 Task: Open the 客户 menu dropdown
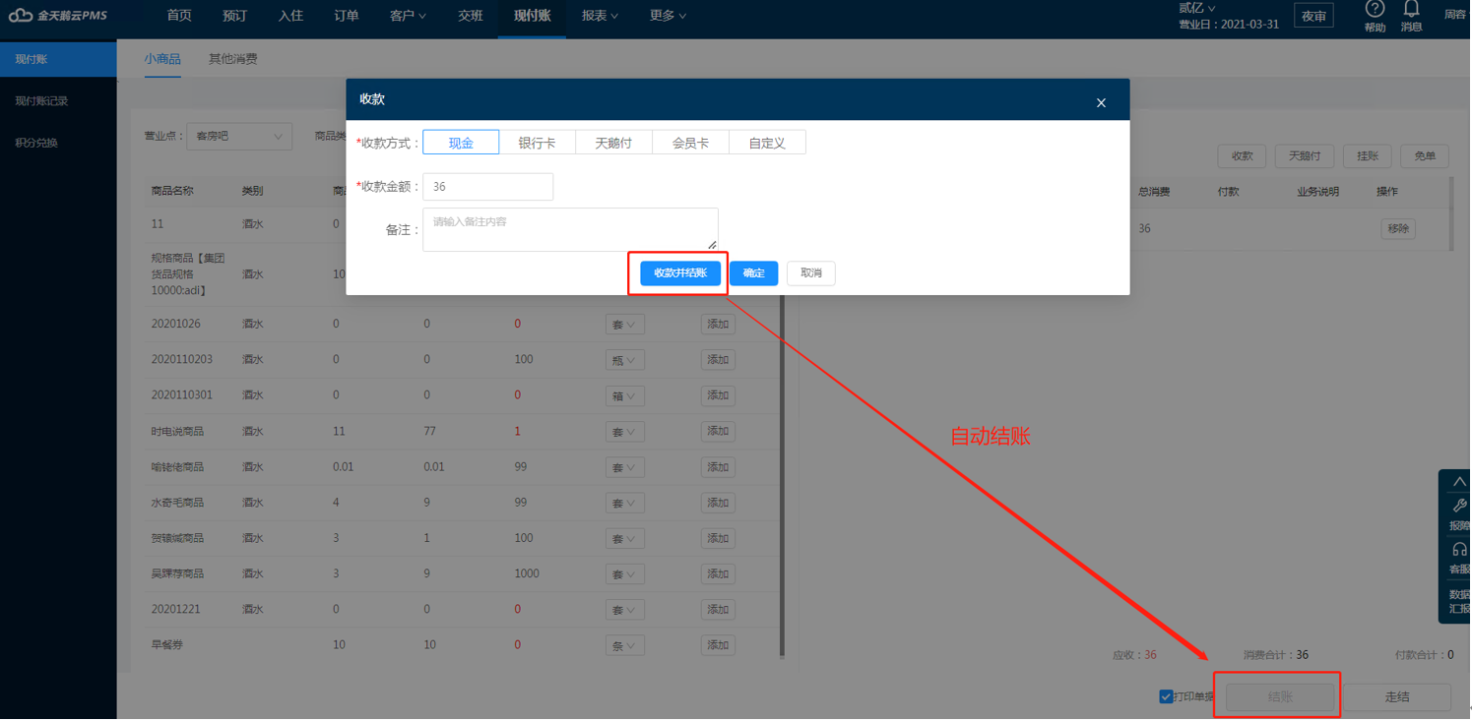[408, 16]
